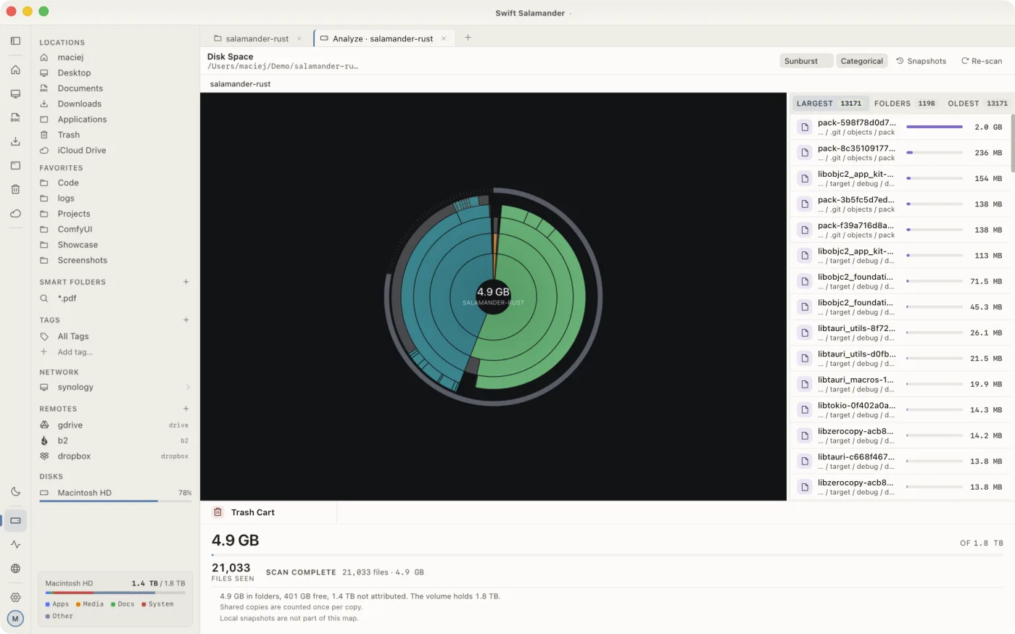The height and width of the screenshot is (634, 1015).
Task: Toggle the sidebar panel icon in the left rail
Action: (x=15, y=41)
